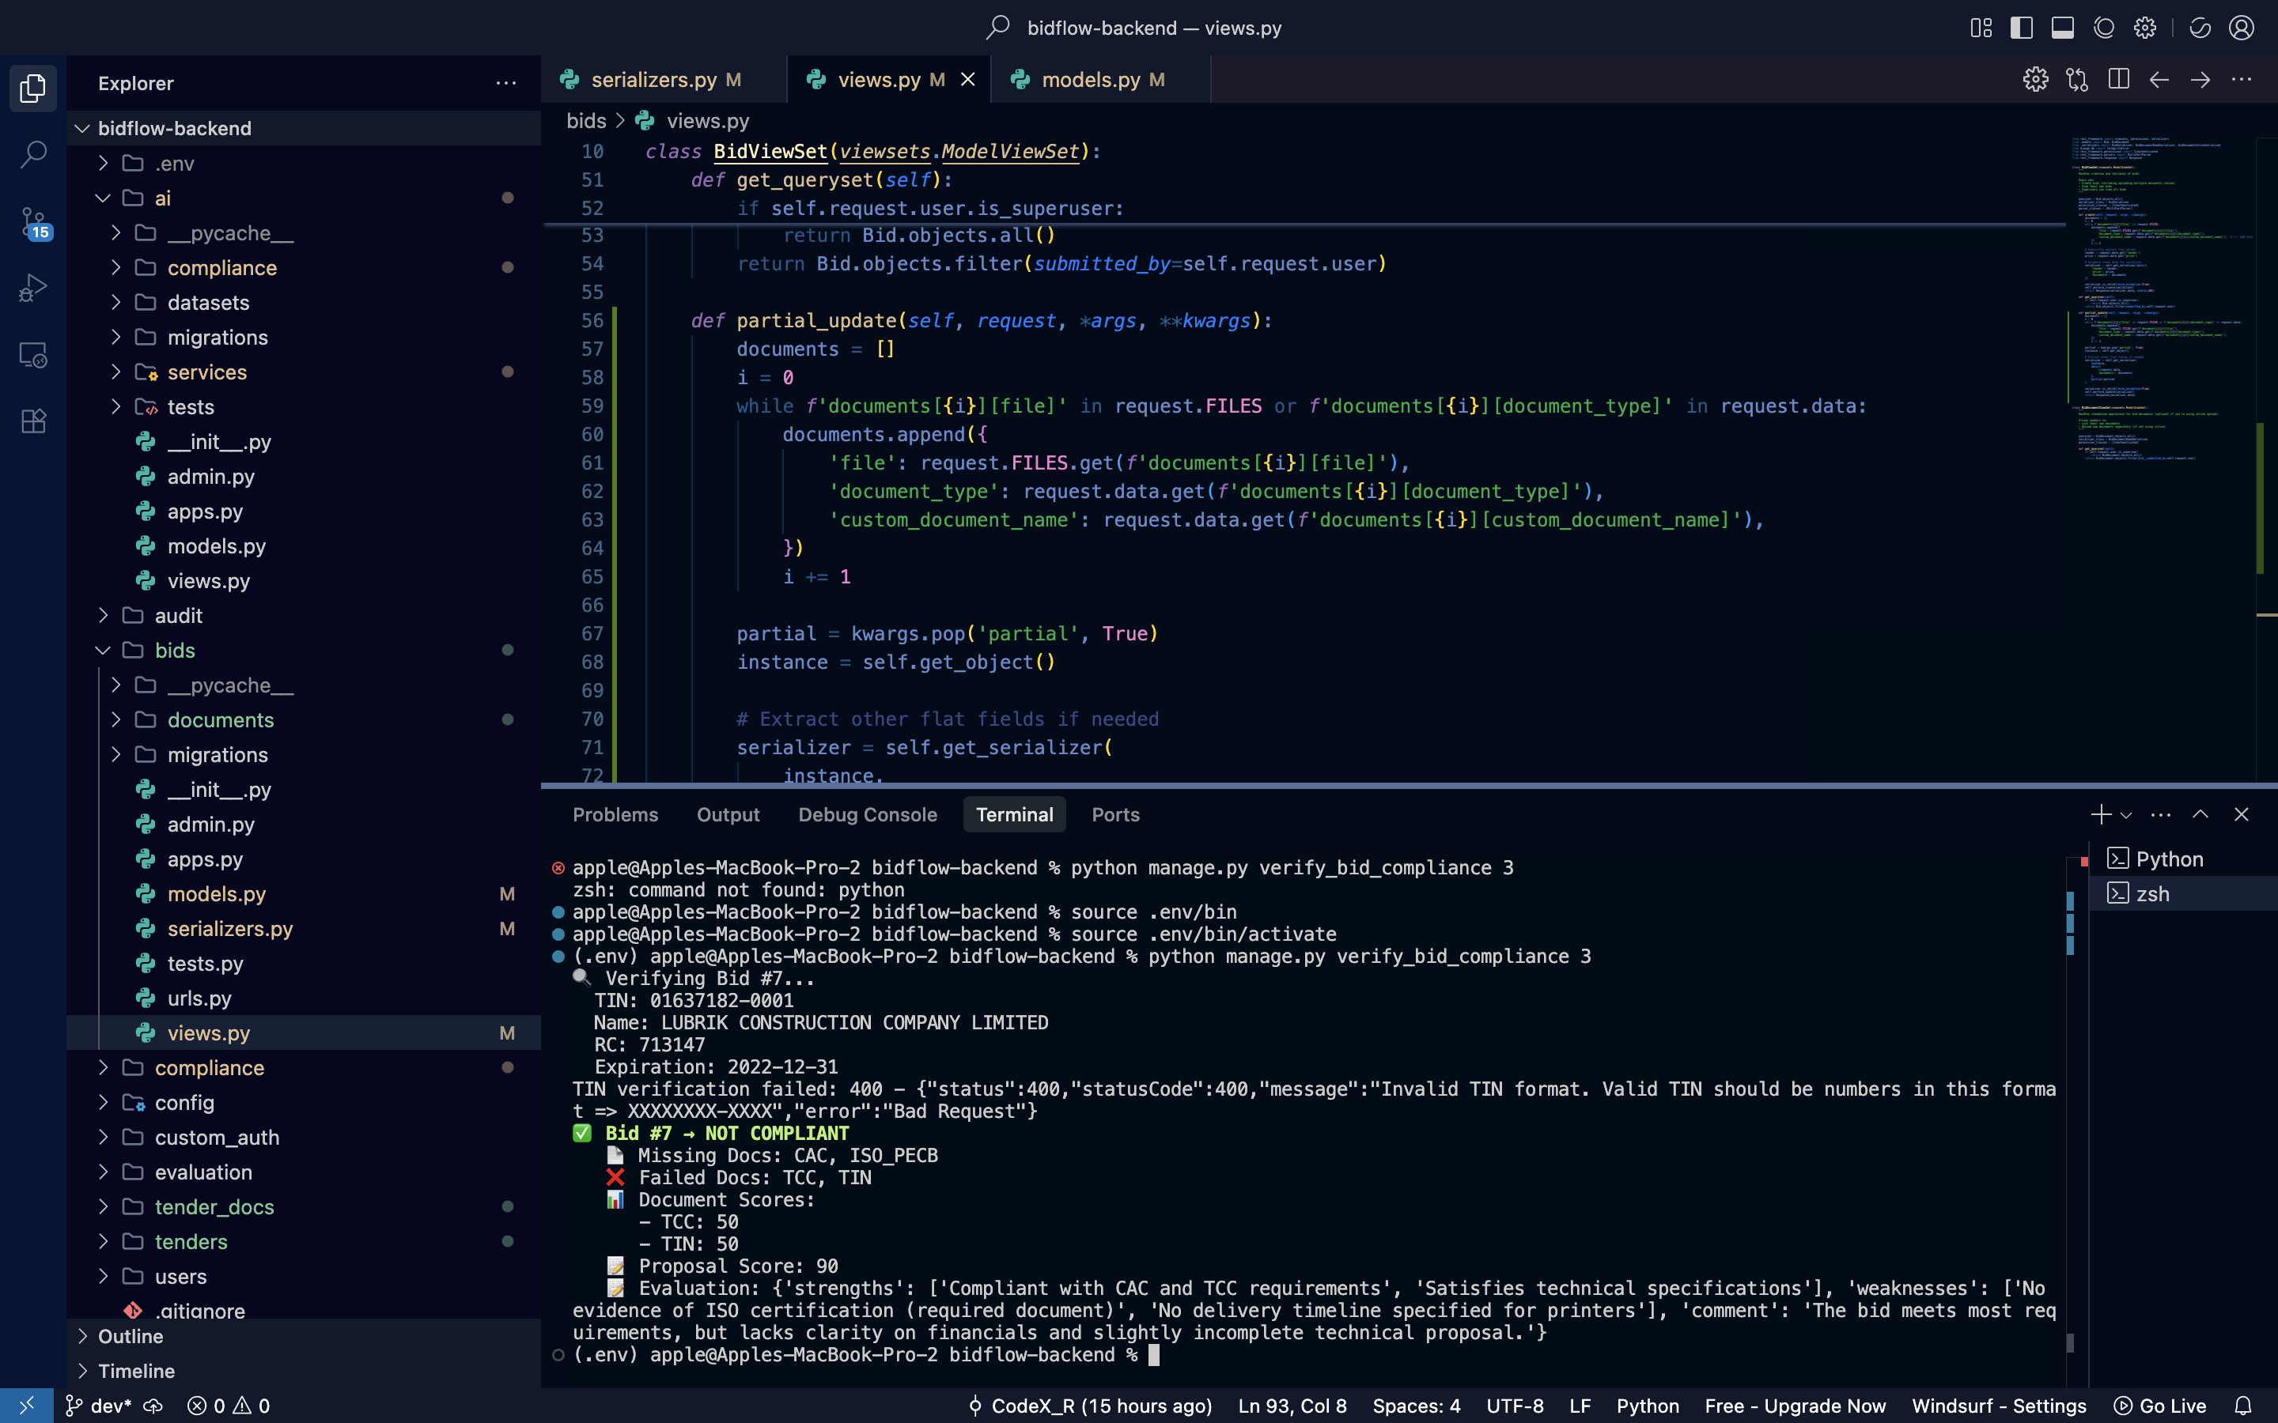Split the editor to the right
Image resolution: width=2278 pixels, height=1423 pixels.
tap(2118, 79)
